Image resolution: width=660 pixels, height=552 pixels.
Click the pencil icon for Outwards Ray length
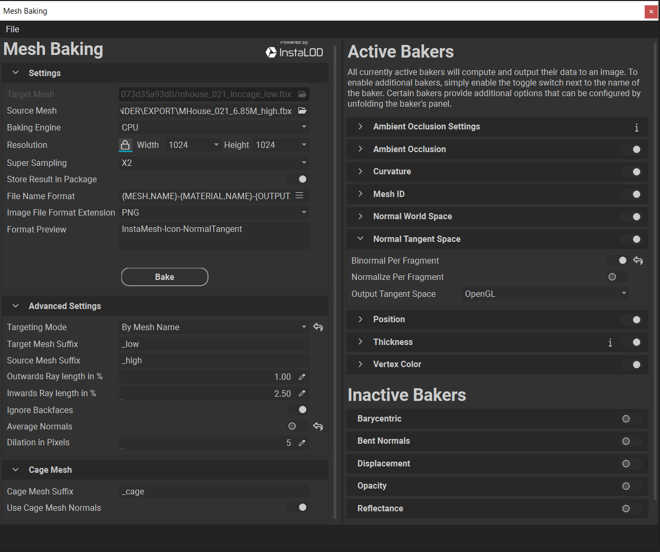pyautogui.click(x=302, y=377)
